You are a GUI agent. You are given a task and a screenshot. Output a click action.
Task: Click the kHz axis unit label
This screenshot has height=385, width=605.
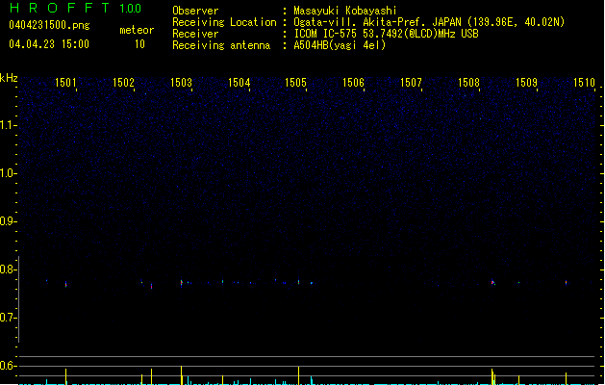[x=9, y=78]
